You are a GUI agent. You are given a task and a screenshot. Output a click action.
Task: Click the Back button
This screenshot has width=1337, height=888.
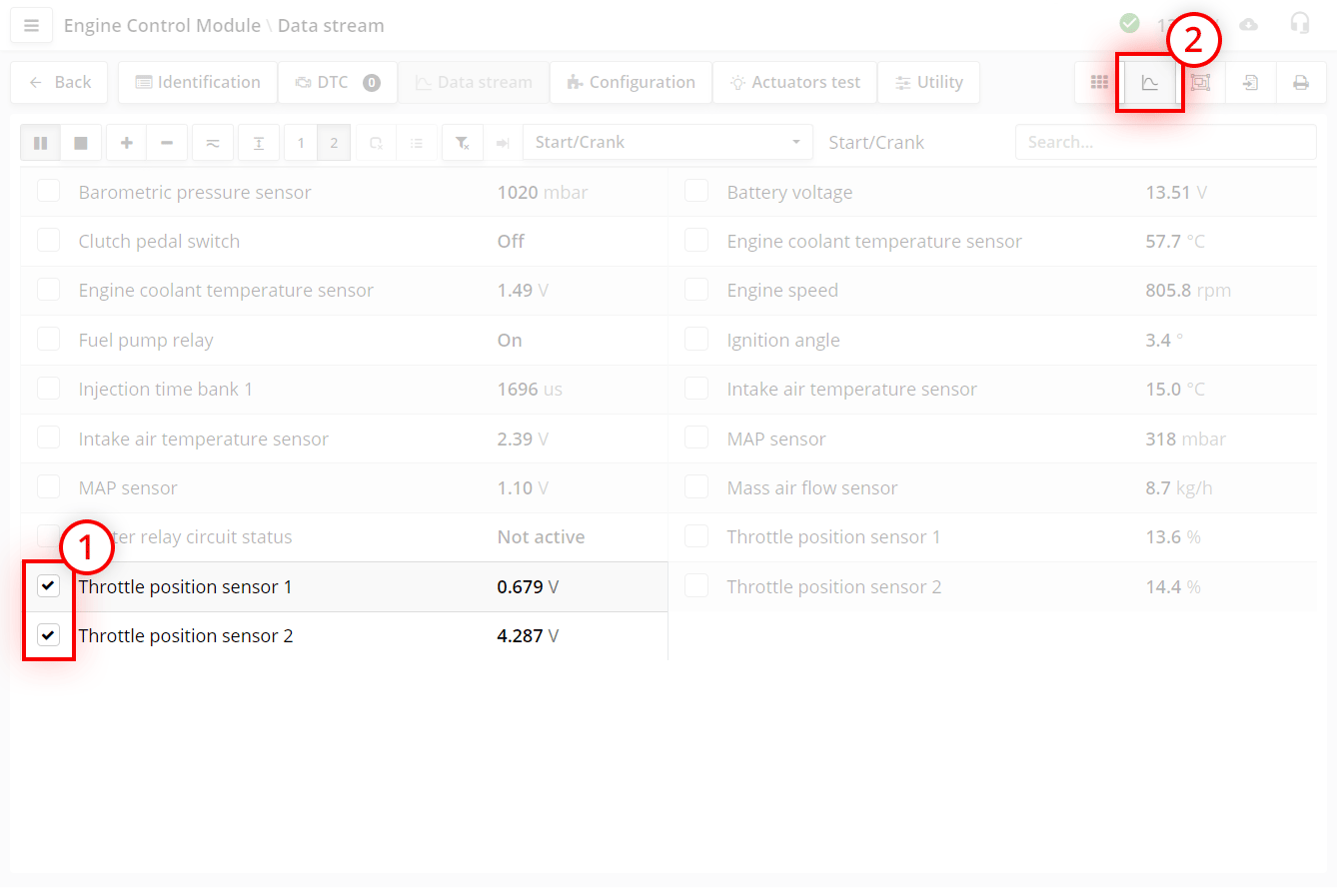58,82
